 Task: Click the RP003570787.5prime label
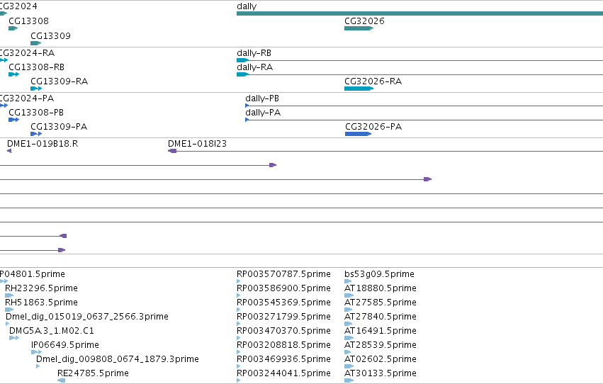click(x=283, y=274)
